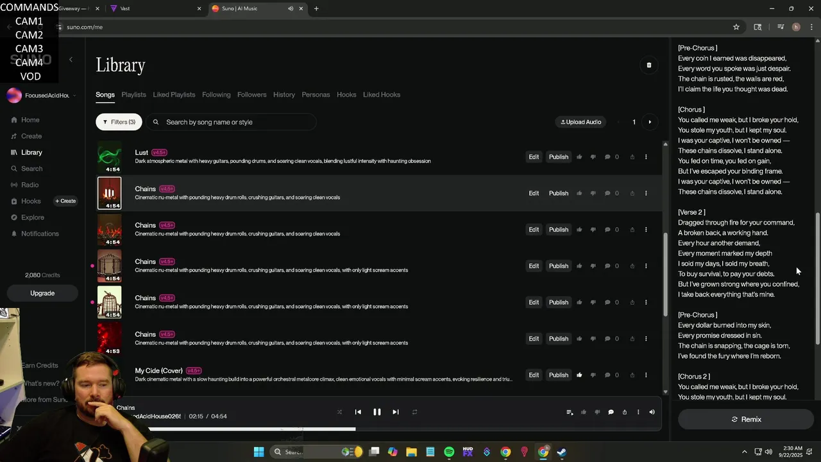Image resolution: width=821 pixels, height=462 pixels.
Task: Open more options for first Chains song
Action: tap(646, 193)
